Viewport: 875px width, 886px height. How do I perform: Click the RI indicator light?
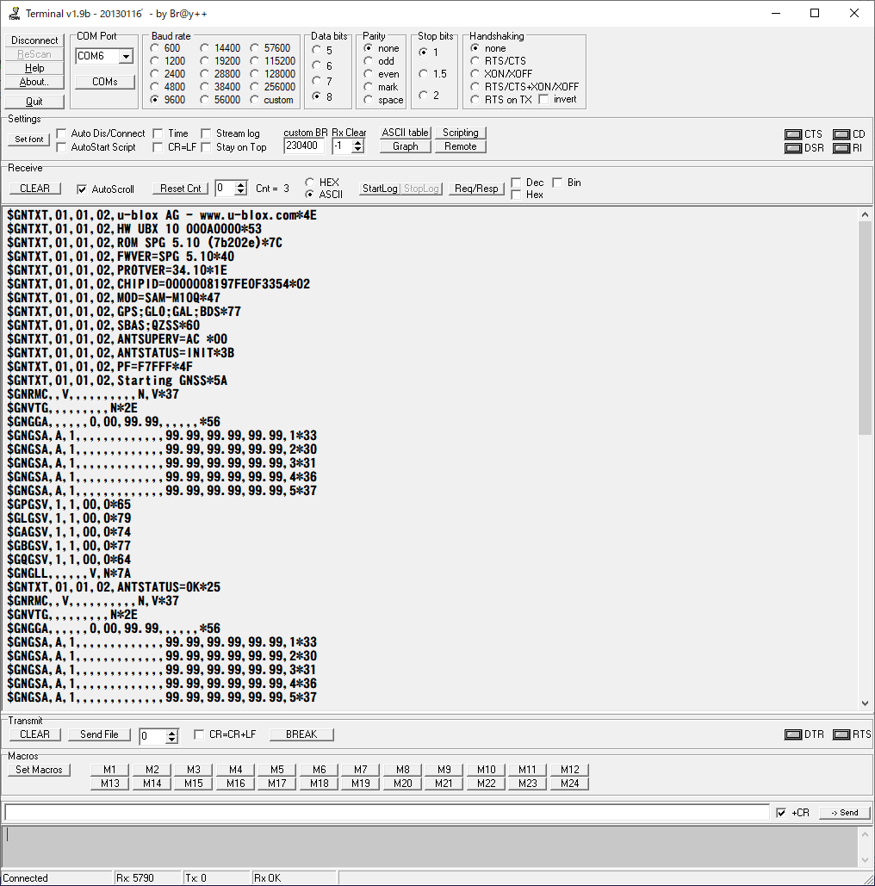[x=841, y=148]
